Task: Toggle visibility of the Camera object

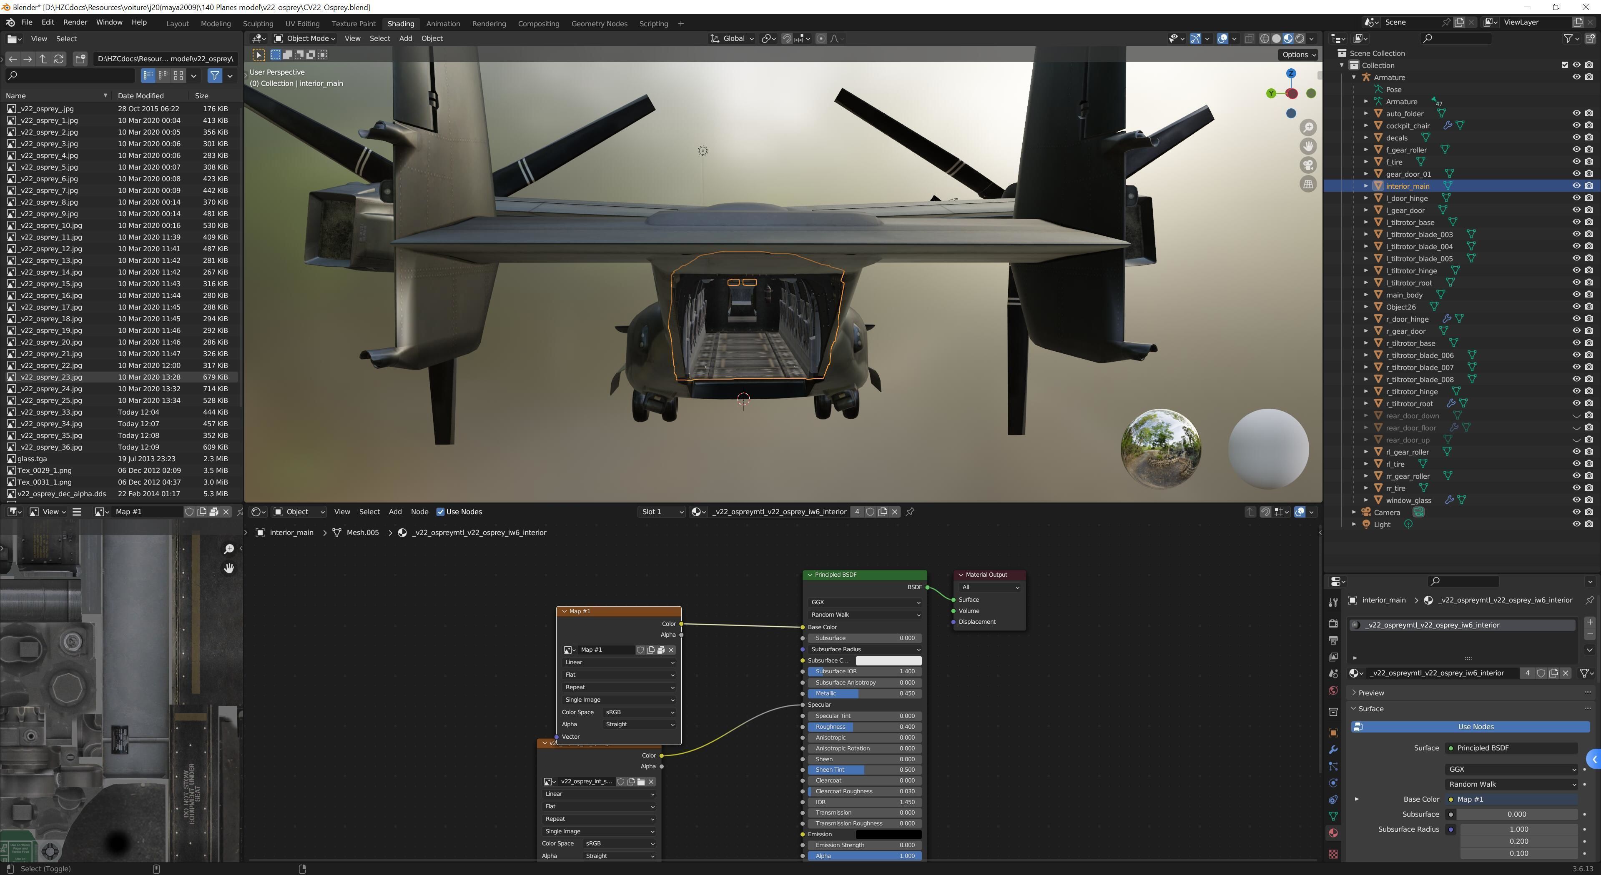Action: click(1576, 512)
